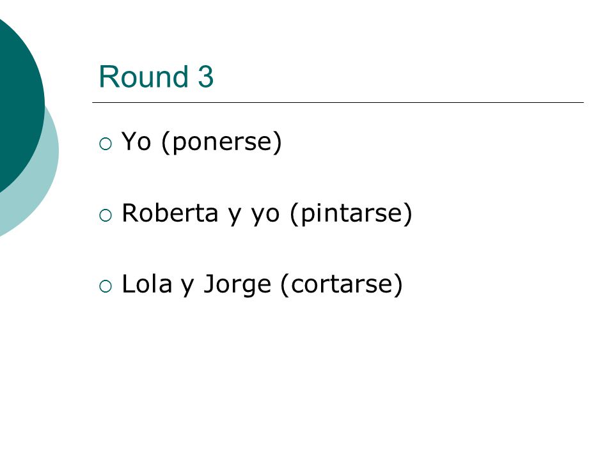This screenshot has width=614, height=460.
Task: Click the y right after Roberta
Action: point(235,217)
